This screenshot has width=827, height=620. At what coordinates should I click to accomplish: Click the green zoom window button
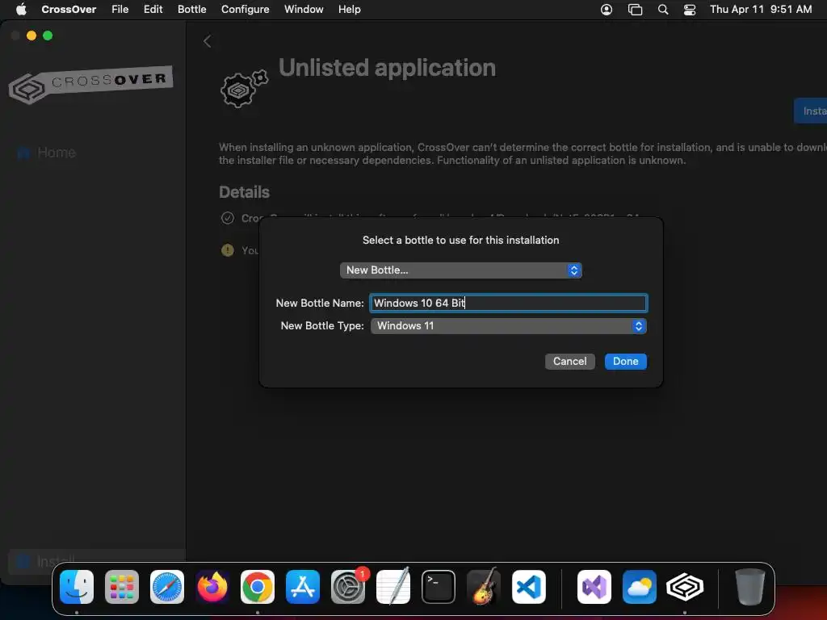coord(48,36)
